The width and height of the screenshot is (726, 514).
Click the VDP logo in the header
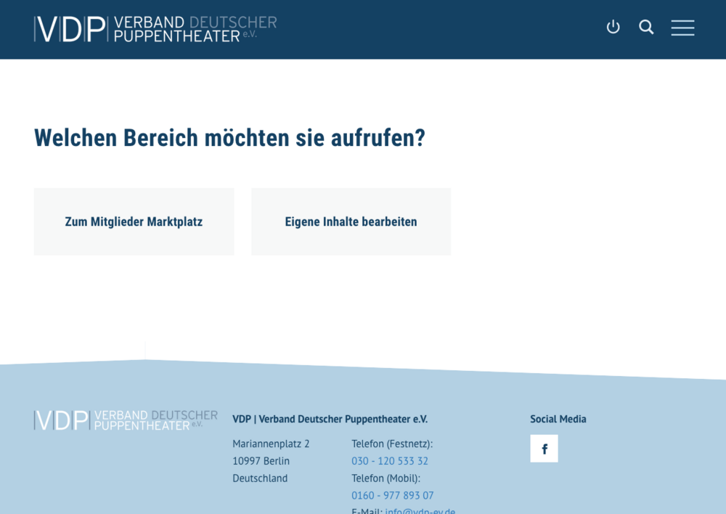pos(155,29)
